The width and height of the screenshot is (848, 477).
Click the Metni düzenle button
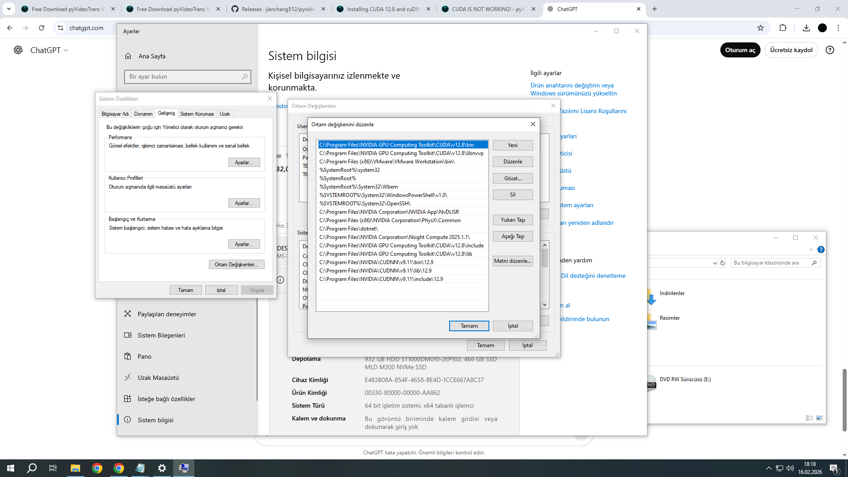pos(512,261)
